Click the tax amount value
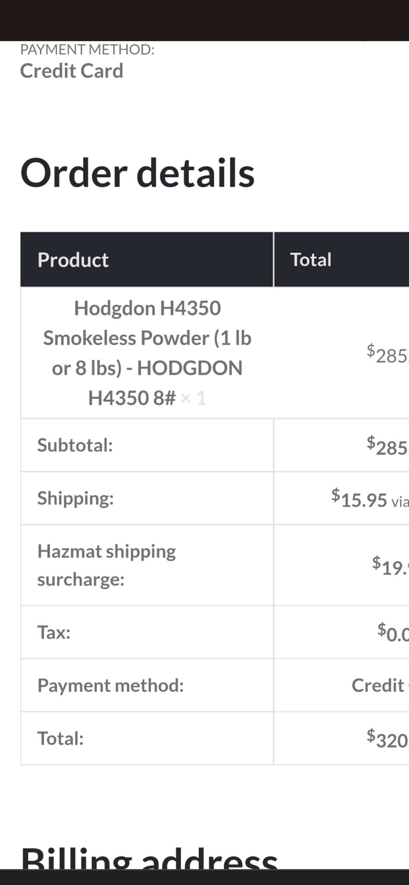The image size is (409, 885). (x=393, y=632)
